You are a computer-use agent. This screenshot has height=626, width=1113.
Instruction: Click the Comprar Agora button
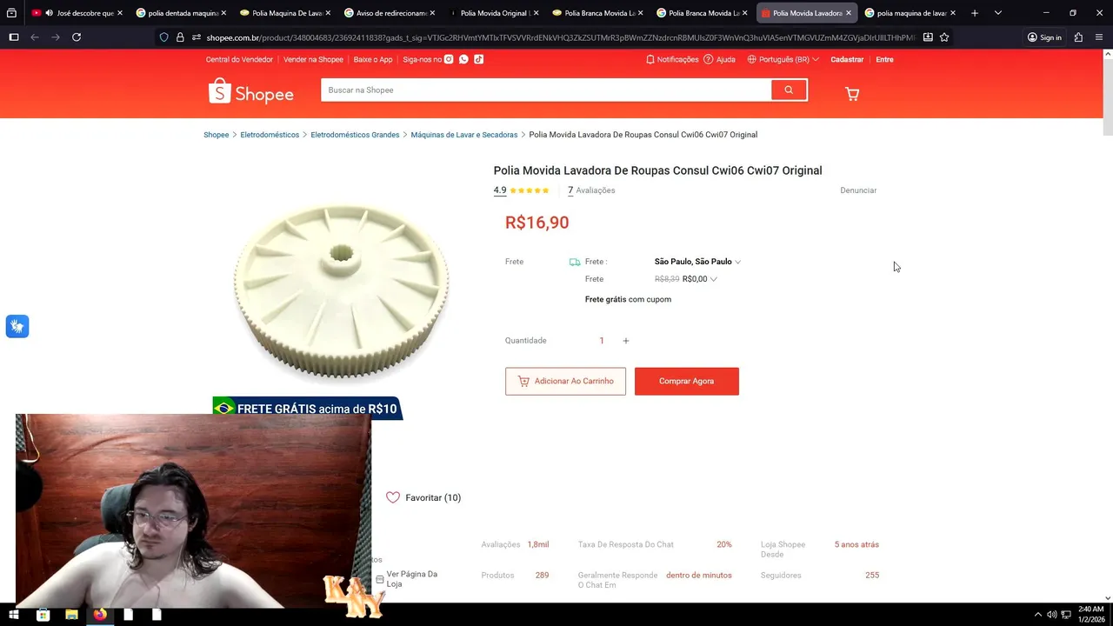pos(687,381)
